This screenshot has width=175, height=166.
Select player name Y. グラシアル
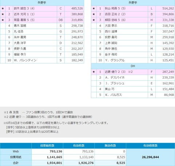115,60
